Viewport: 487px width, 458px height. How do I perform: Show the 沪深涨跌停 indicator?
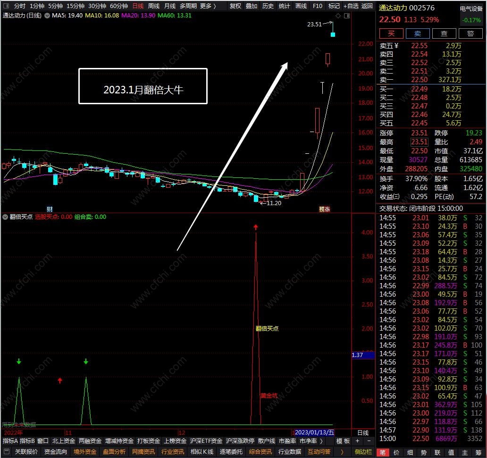point(240,441)
